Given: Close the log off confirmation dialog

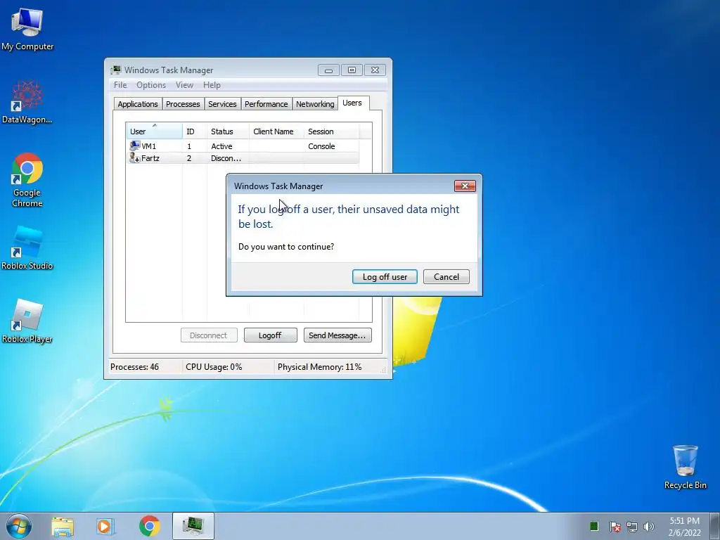Looking at the screenshot, I should [x=465, y=186].
